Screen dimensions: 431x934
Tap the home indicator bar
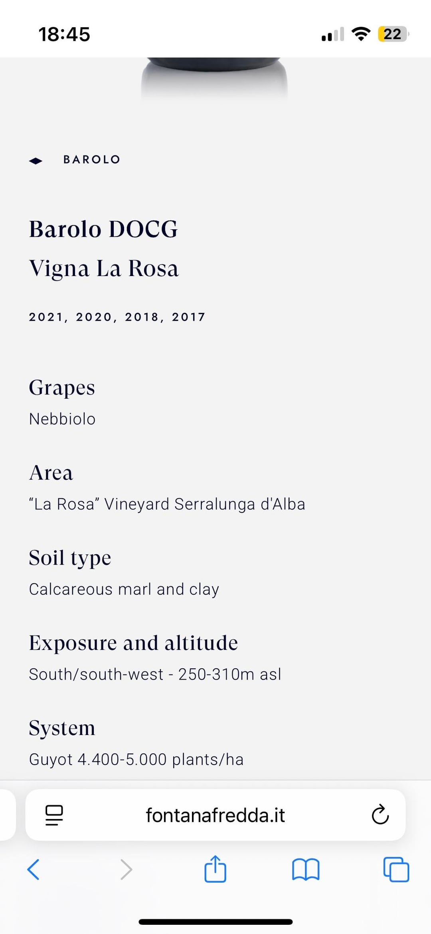click(215, 922)
